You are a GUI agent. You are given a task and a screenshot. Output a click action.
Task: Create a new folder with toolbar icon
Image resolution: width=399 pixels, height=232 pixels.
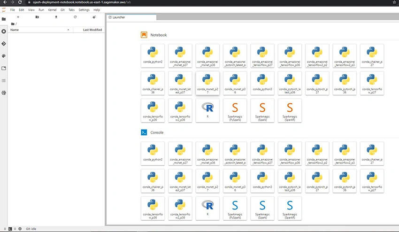tap(37, 17)
